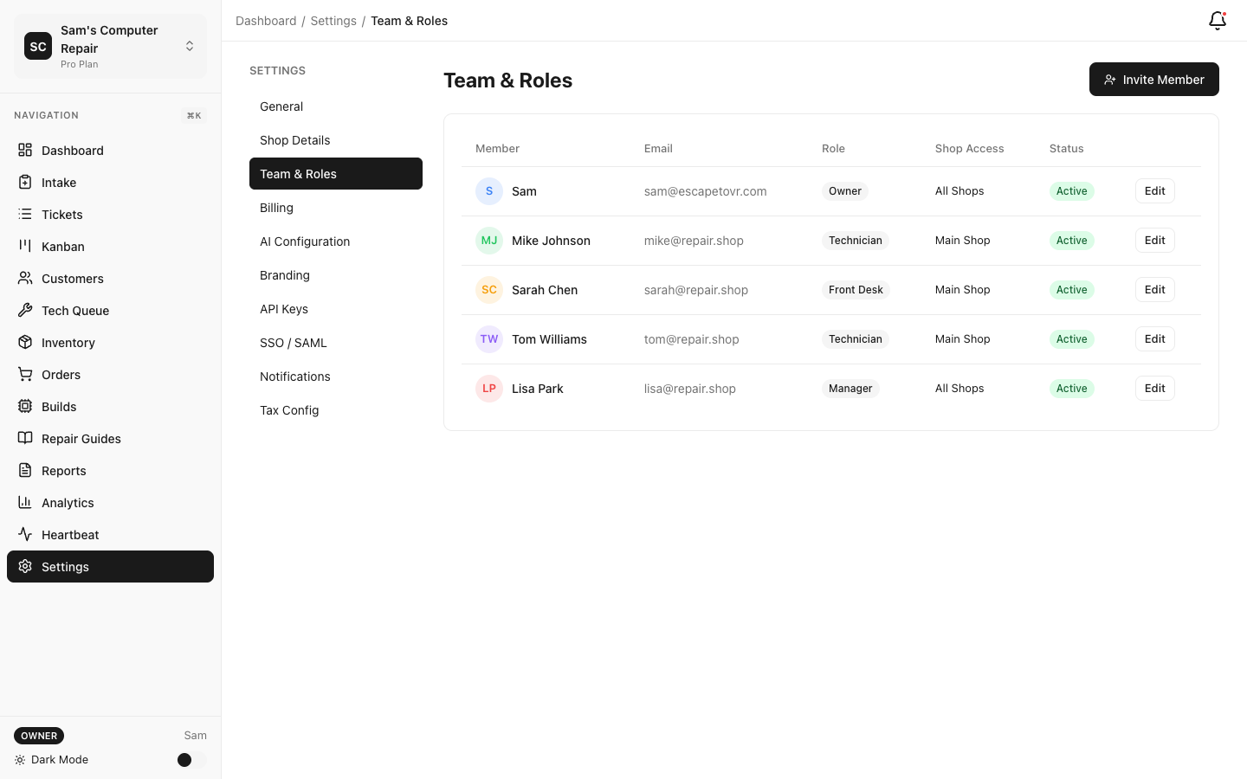
Task: Switch to the Billing settings tab
Action: point(276,208)
